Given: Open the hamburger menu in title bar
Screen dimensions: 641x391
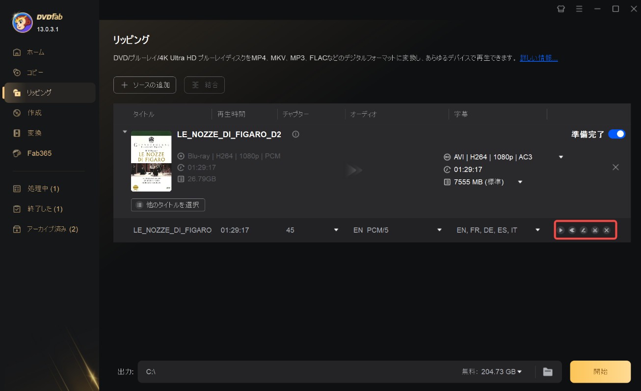Looking at the screenshot, I should [579, 9].
